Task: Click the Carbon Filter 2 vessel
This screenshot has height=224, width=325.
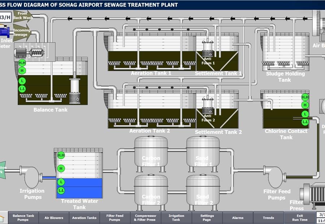Action: (151, 192)
